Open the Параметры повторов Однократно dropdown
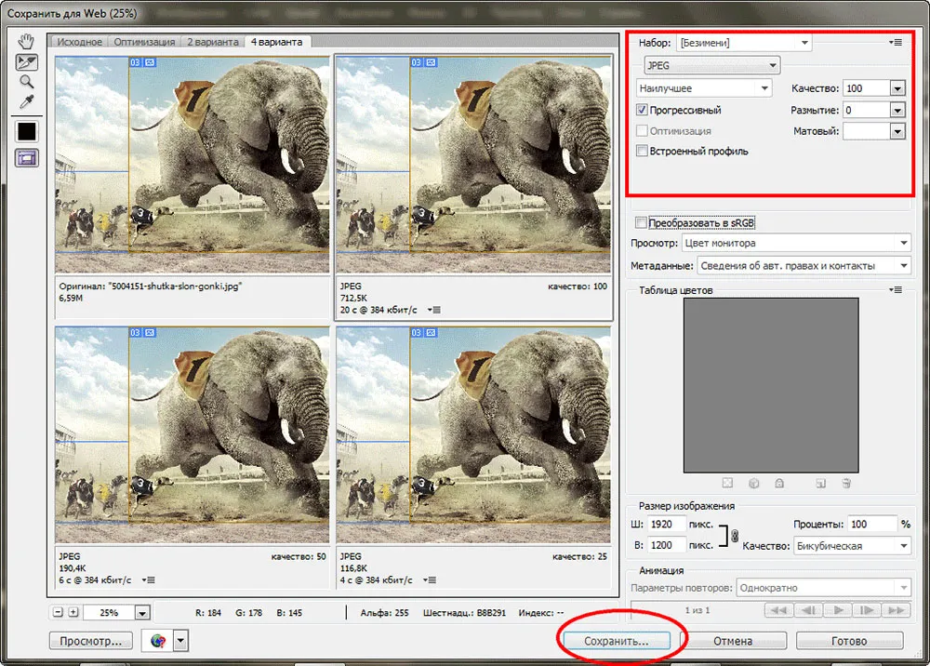 (824, 588)
